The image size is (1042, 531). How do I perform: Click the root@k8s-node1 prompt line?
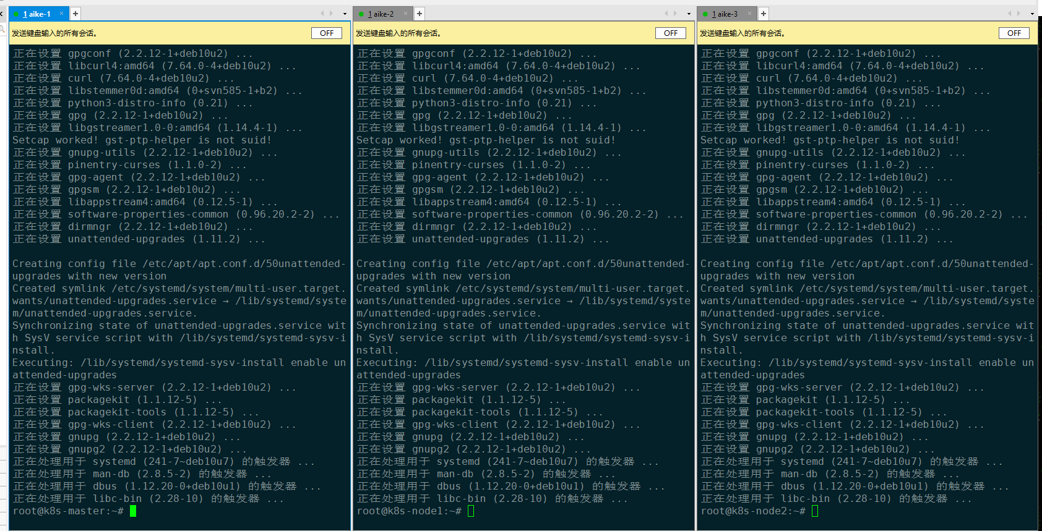pos(415,511)
